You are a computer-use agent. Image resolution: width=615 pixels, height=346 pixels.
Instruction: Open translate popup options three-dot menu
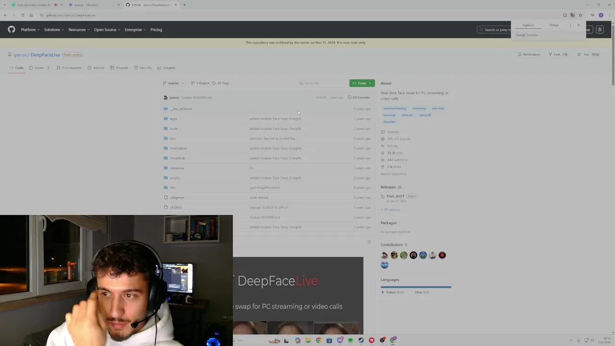[570, 25]
